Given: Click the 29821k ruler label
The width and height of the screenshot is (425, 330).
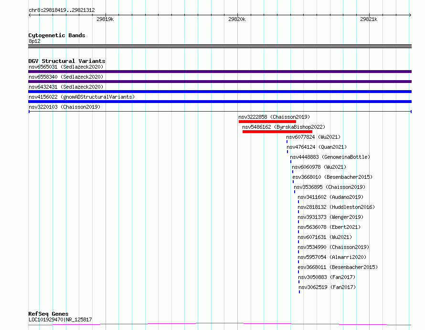Looking at the screenshot, I should tap(369, 19).
